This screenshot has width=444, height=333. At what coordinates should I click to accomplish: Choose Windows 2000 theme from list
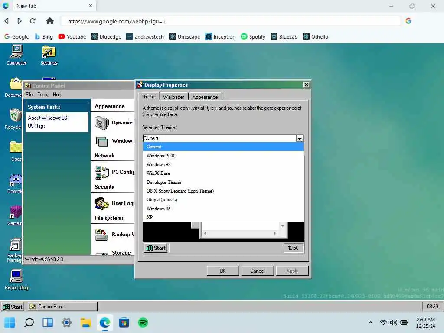point(223,156)
